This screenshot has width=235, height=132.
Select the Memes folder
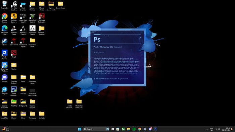tap(14, 115)
